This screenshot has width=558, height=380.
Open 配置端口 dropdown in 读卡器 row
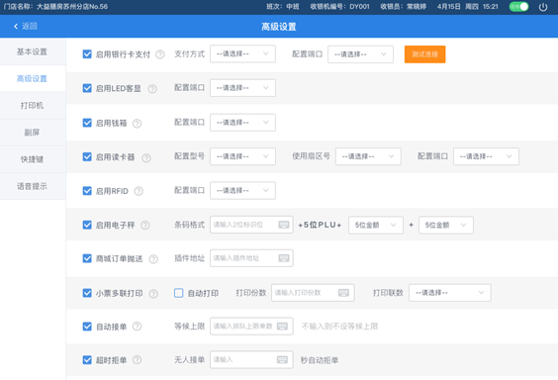coord(486,156)
